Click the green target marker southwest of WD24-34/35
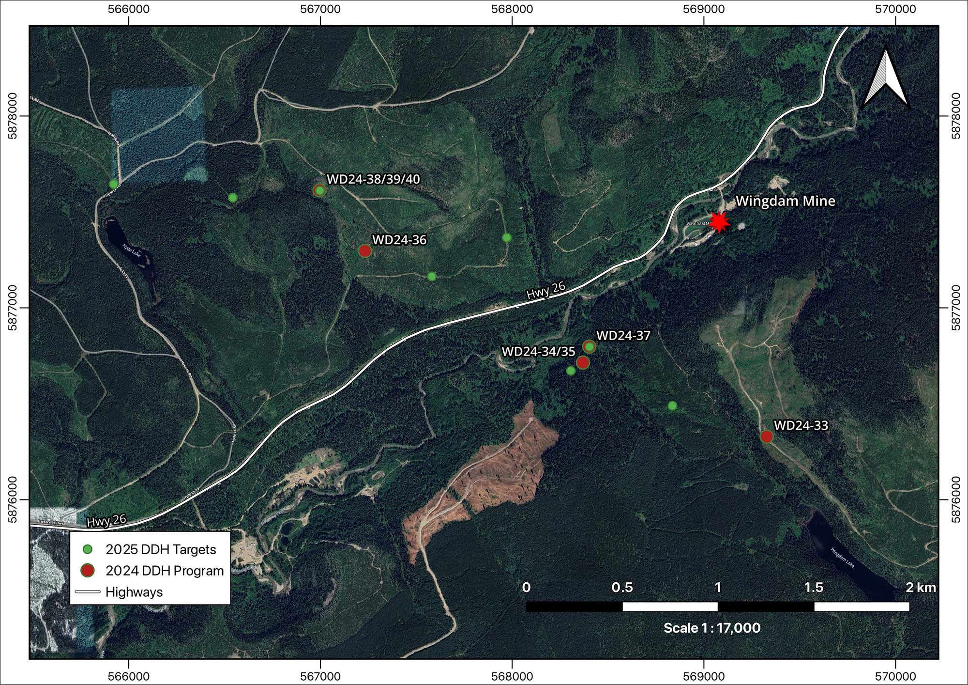 [x=571, y=371]
